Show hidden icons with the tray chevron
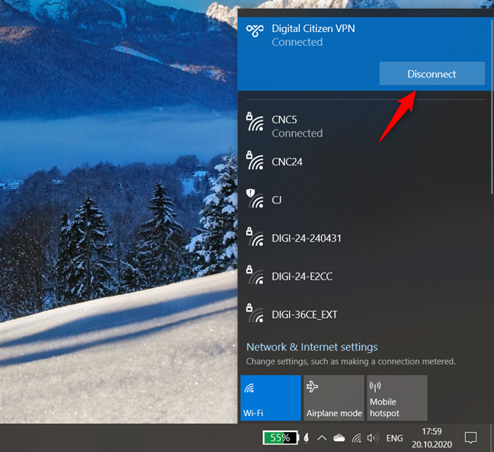This screenshot has width=494, height=452. (322, 438)
